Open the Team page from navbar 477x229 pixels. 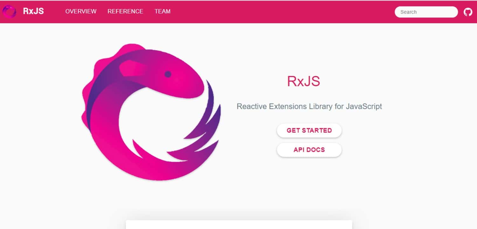162,11
